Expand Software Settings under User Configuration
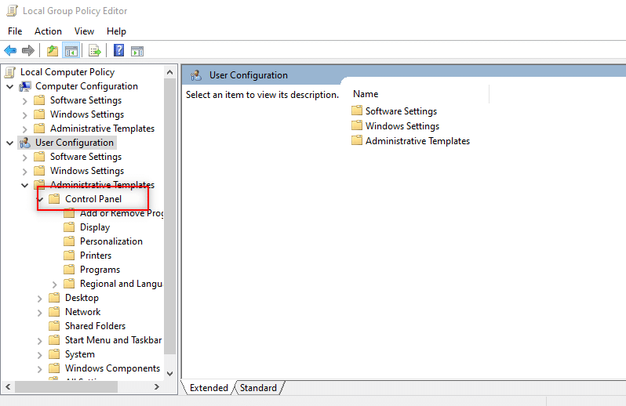 pyautogui.click(x=25, y=158)
